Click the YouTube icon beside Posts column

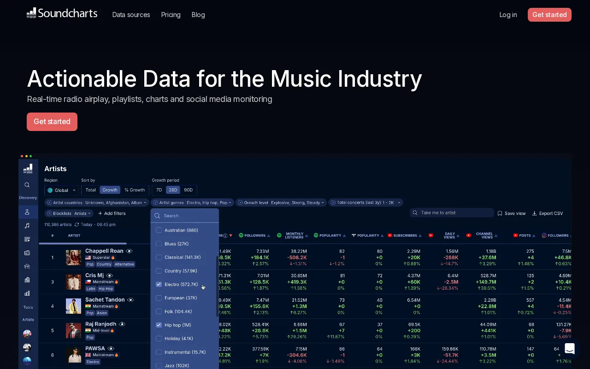pos(516,235)
